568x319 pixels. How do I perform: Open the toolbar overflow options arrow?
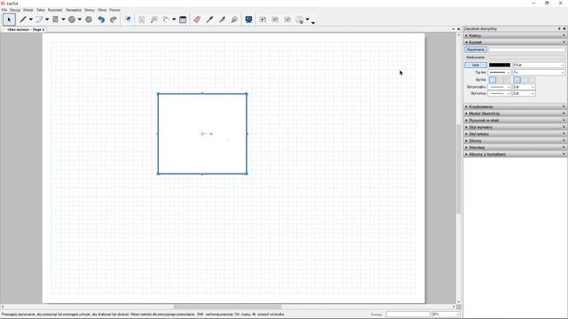(x=313, y=23)
